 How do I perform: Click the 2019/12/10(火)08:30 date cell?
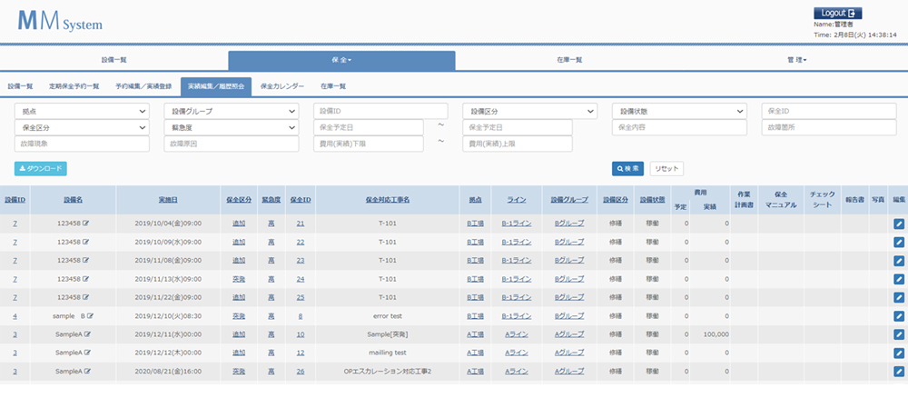tap(168, 316)
